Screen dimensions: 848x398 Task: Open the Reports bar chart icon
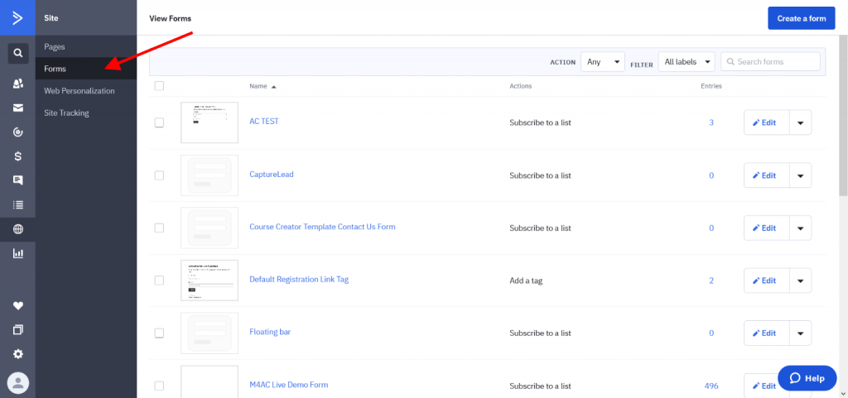(x=18, y=252)
